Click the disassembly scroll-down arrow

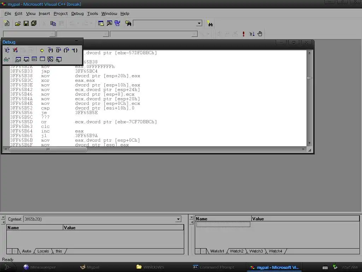tap(309, 143)
